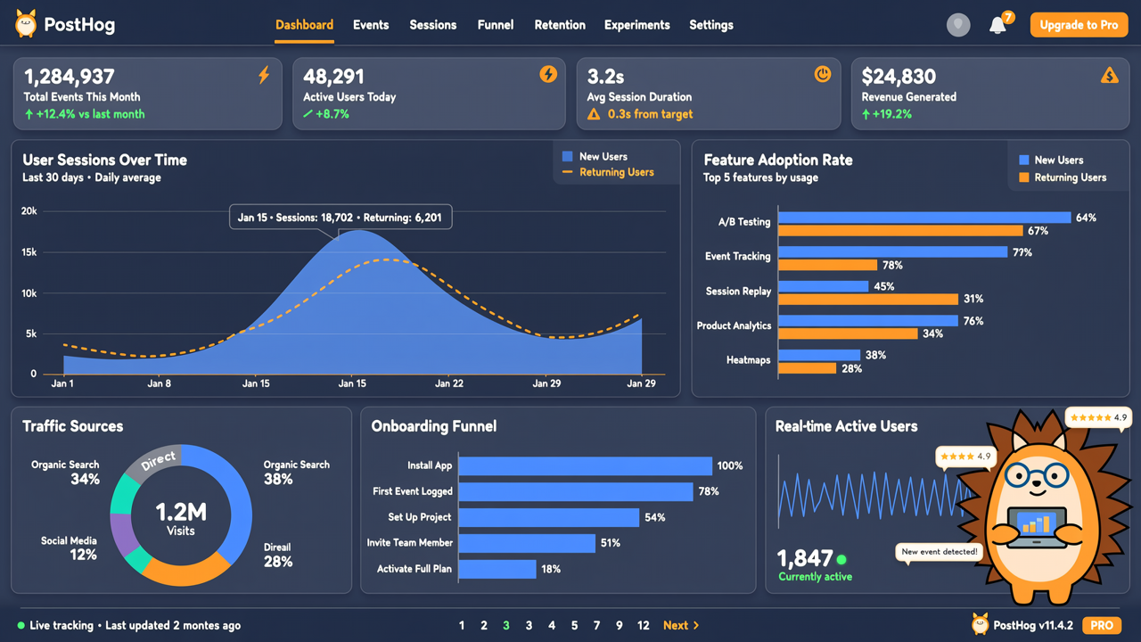Click the Activate Full Plan 18% funnel bar
The image size is (1141, 642).
[497, 568]
